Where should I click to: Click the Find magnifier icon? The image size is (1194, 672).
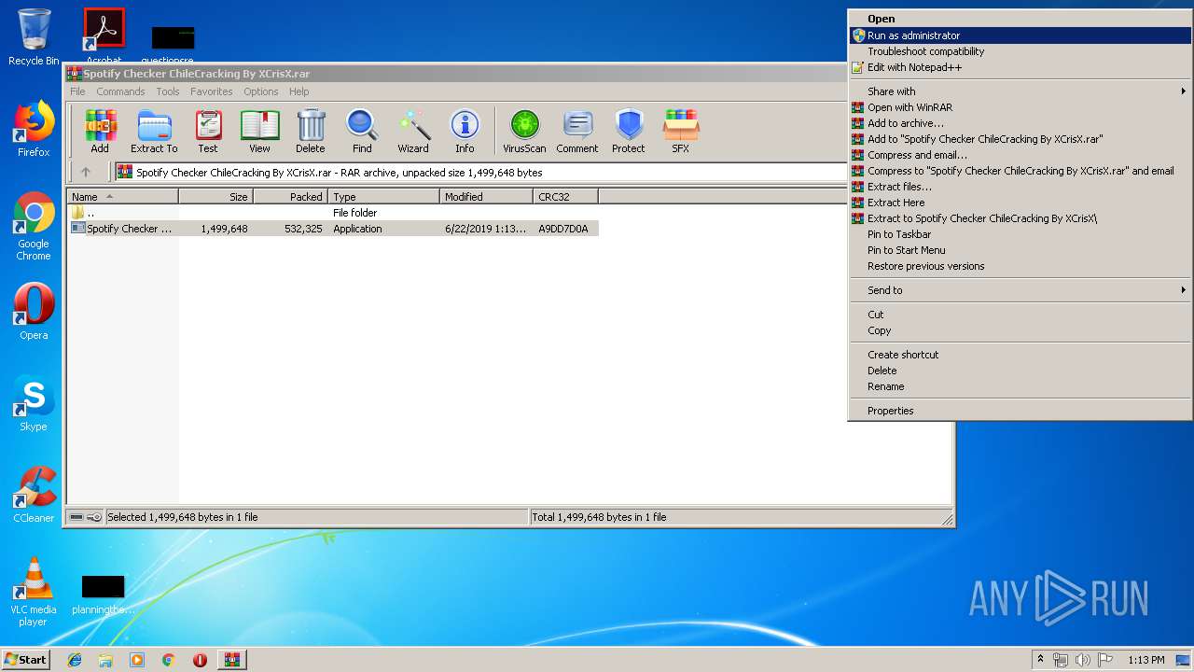(x=362, y=131)
